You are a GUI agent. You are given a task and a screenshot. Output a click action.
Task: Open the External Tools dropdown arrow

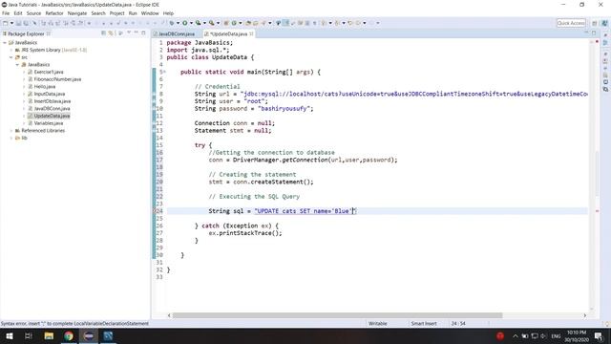coord(218,23)
